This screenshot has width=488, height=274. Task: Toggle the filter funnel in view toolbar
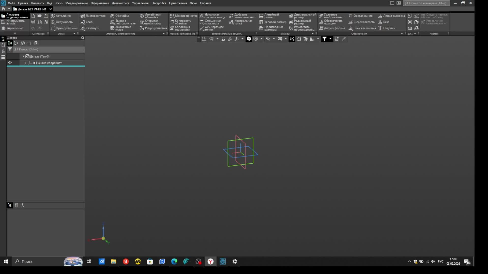[325, 39]
